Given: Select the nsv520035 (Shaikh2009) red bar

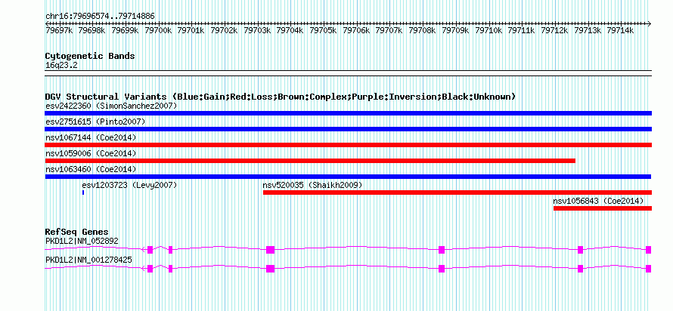Looking at the screenshot, I should 457,192.
